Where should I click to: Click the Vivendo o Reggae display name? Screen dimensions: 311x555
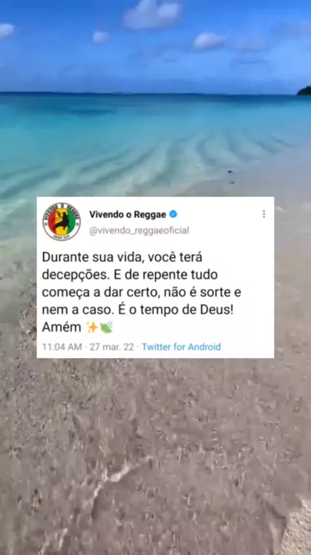click(x=128, y=214)
